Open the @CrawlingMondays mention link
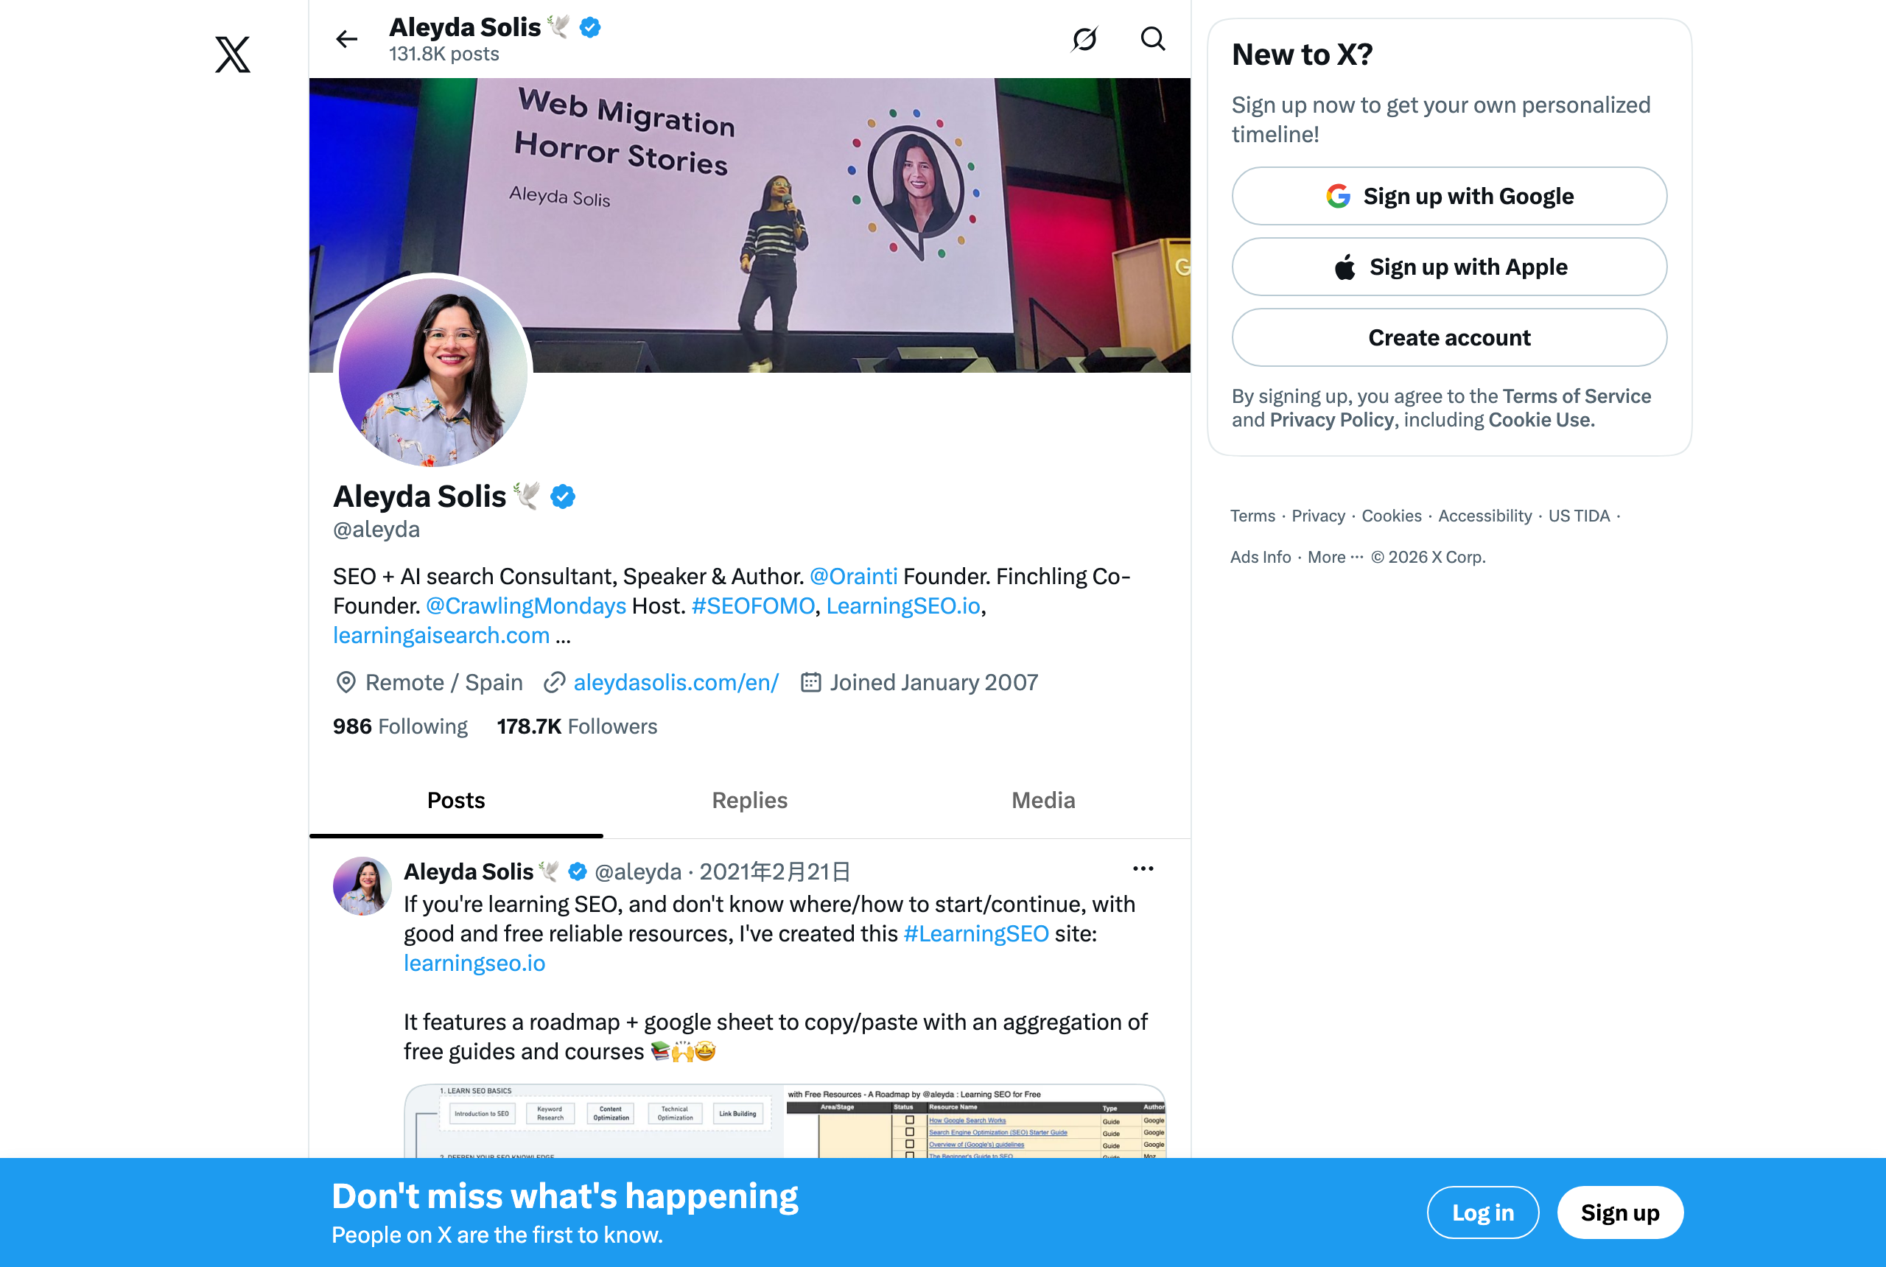Screen dimensions: 1886x1267 (526, 606)
